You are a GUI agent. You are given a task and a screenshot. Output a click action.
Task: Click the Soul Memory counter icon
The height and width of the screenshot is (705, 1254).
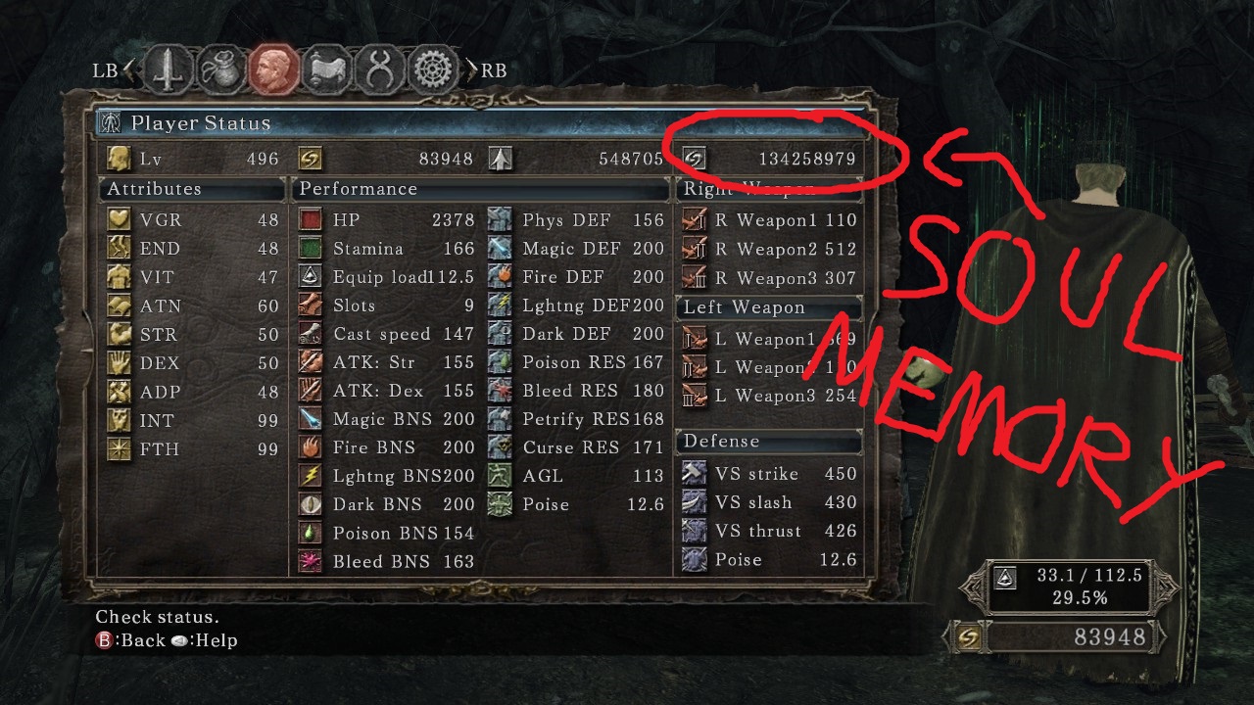coord(695,158)
